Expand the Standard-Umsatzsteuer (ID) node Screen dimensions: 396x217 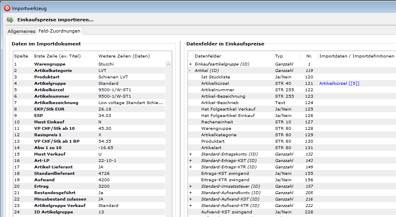click(x=190, y=186)
